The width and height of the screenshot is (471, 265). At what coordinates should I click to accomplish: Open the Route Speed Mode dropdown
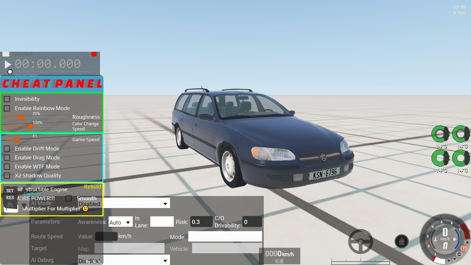tap(225, 236)
